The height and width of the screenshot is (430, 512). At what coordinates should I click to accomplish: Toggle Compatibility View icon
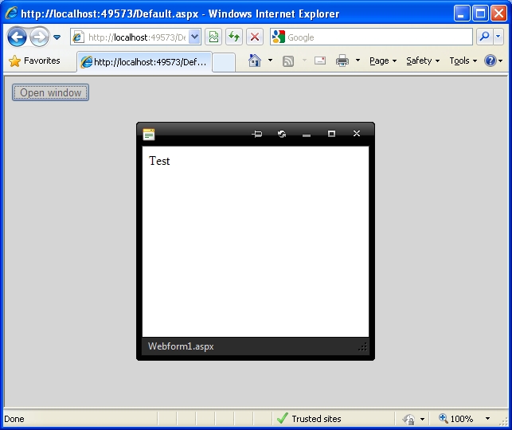(213, 37)
